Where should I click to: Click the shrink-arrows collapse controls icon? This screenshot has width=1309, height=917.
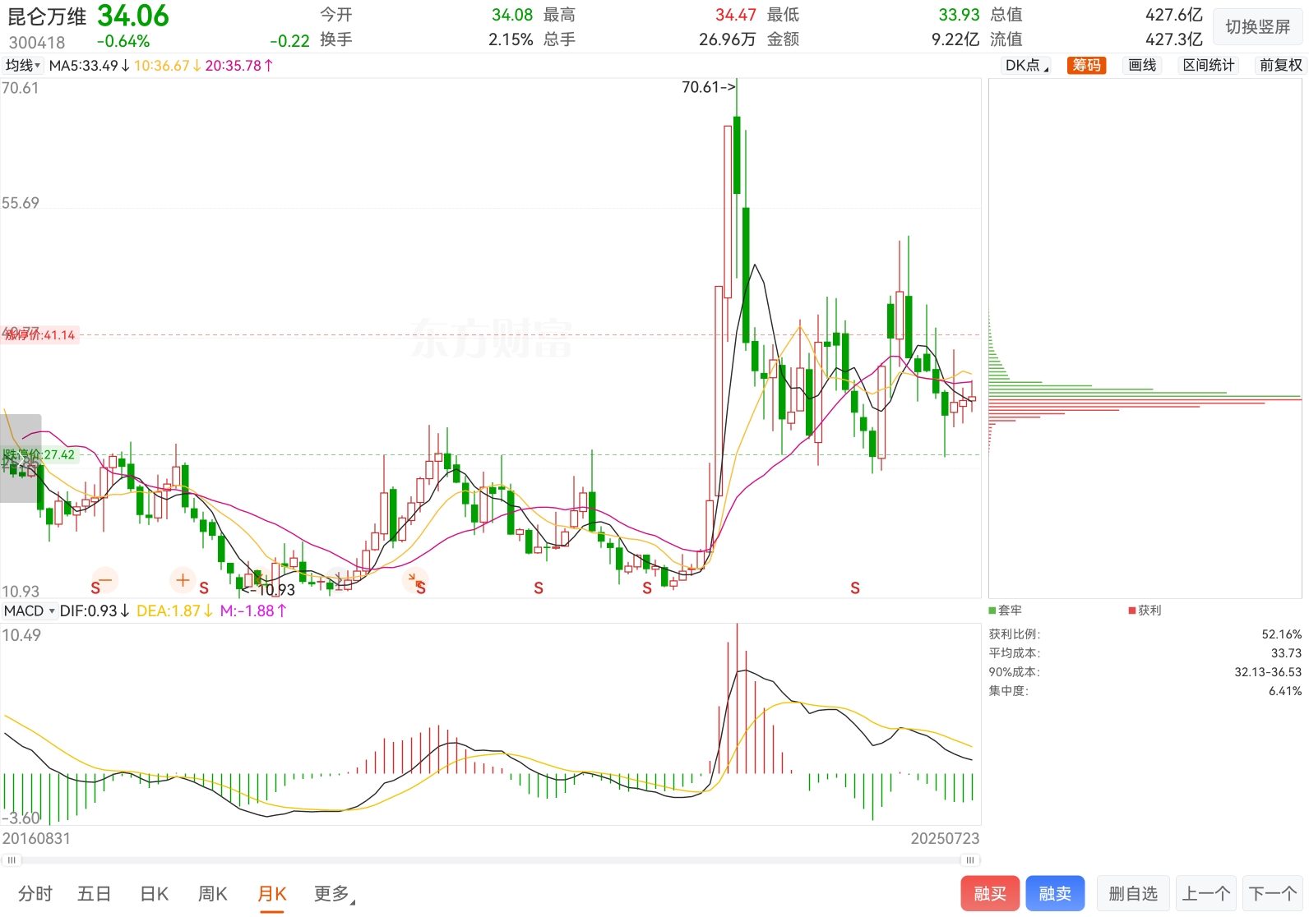(415, 580)
